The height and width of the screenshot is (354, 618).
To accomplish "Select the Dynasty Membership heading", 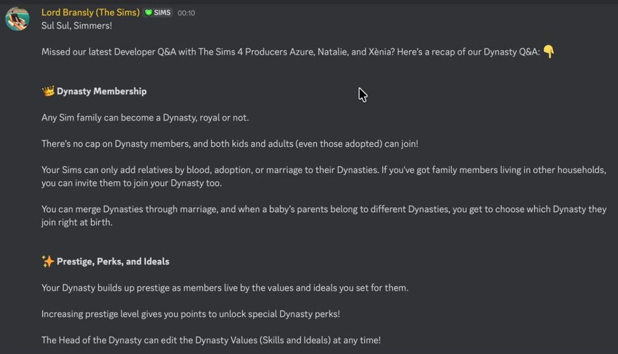I will tap(102, 91).
